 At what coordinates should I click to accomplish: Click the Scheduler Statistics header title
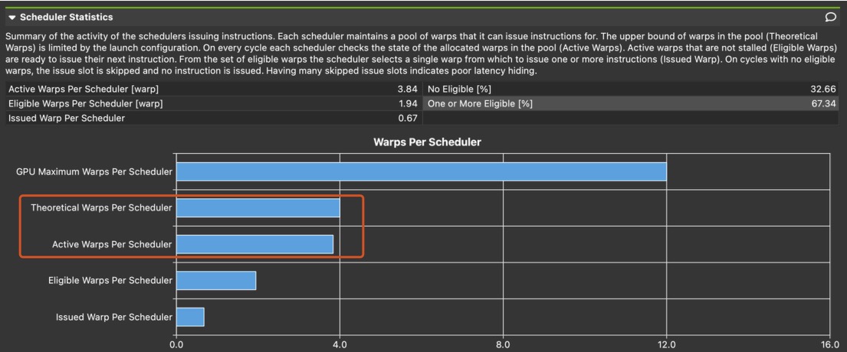click(66, 17)
